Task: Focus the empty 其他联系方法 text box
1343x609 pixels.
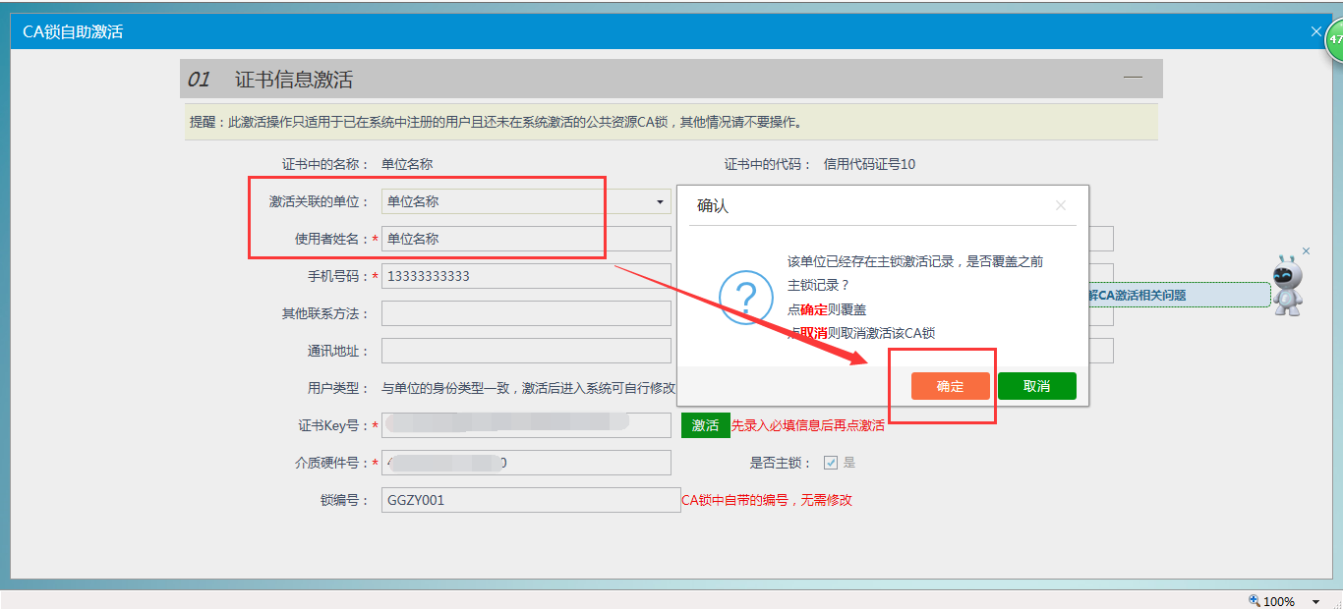Action: click(525, 313)
